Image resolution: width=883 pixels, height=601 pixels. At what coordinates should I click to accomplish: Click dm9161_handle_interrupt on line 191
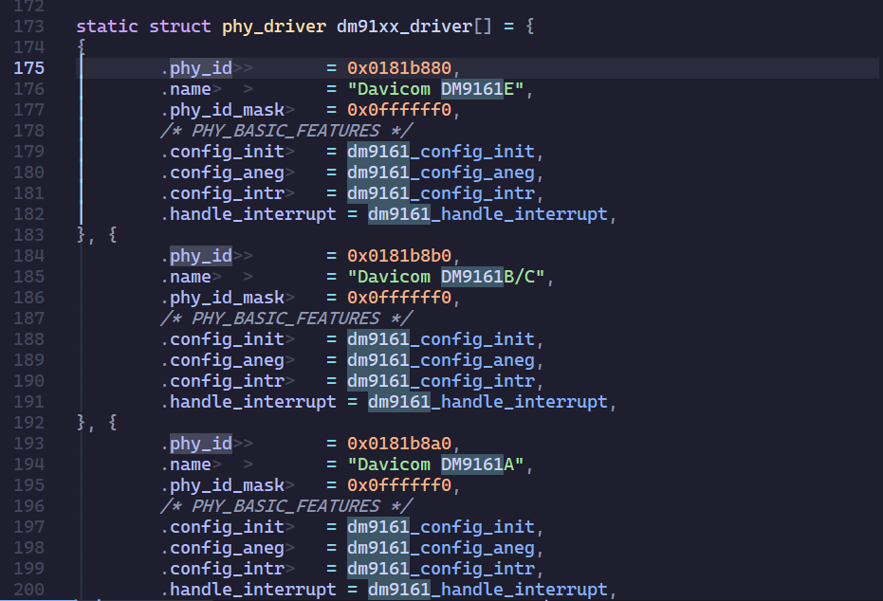click(487, 402)
